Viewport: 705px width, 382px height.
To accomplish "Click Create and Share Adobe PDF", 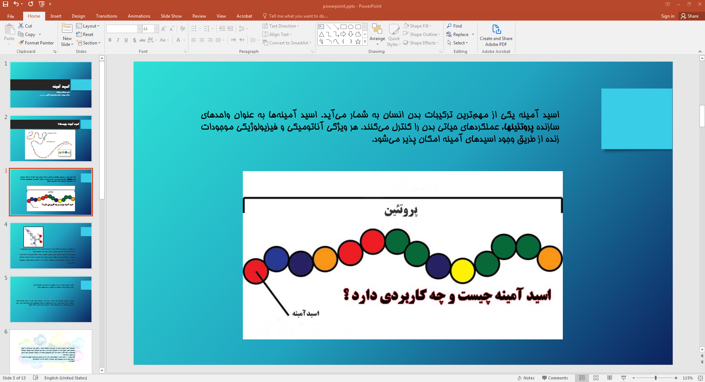I will (x=496, y=36).
